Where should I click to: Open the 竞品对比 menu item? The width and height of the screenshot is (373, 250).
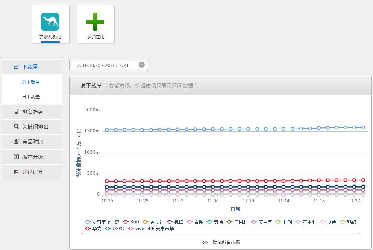[x=32, y=141]
